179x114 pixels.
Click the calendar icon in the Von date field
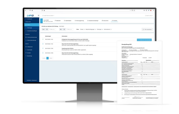(47, 30)
